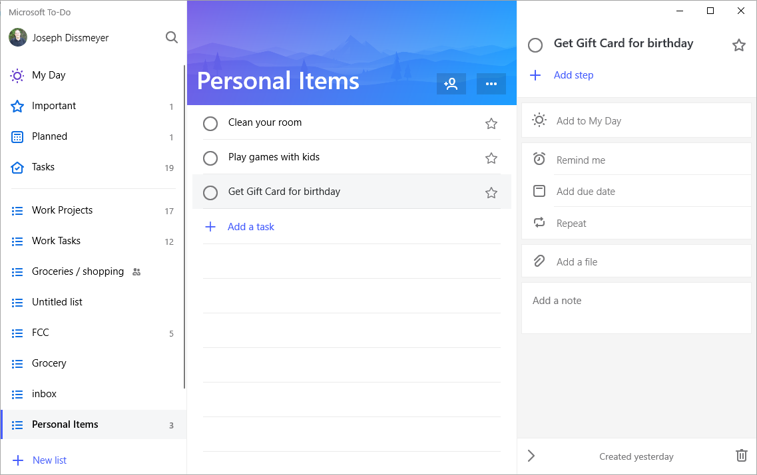Open the list options three-dots menu
This screenshot has width=757, height=475.
pyautogui.click(x=491, y=84)
